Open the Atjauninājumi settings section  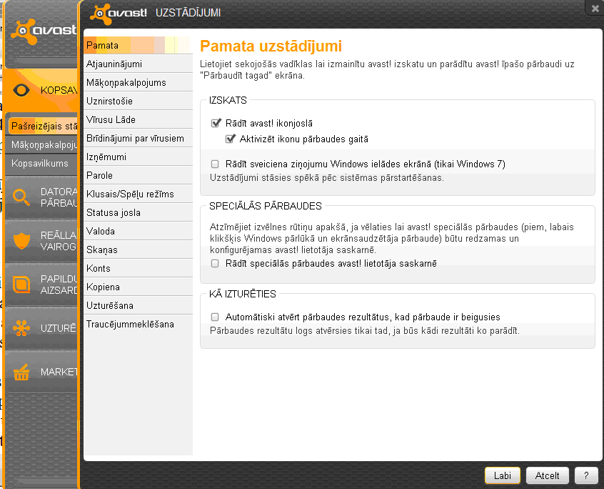(138, 64)
